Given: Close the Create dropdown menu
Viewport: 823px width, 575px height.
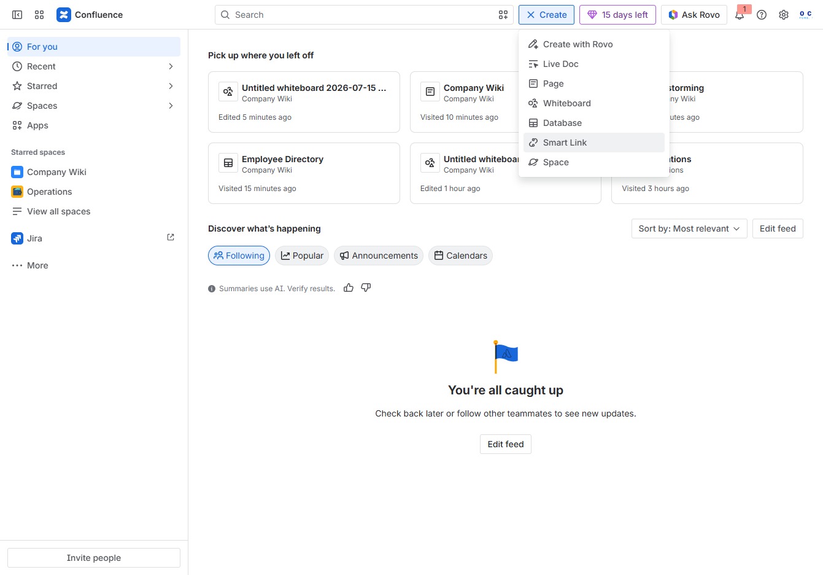Looking at the screenshot, I should (546, 15).
